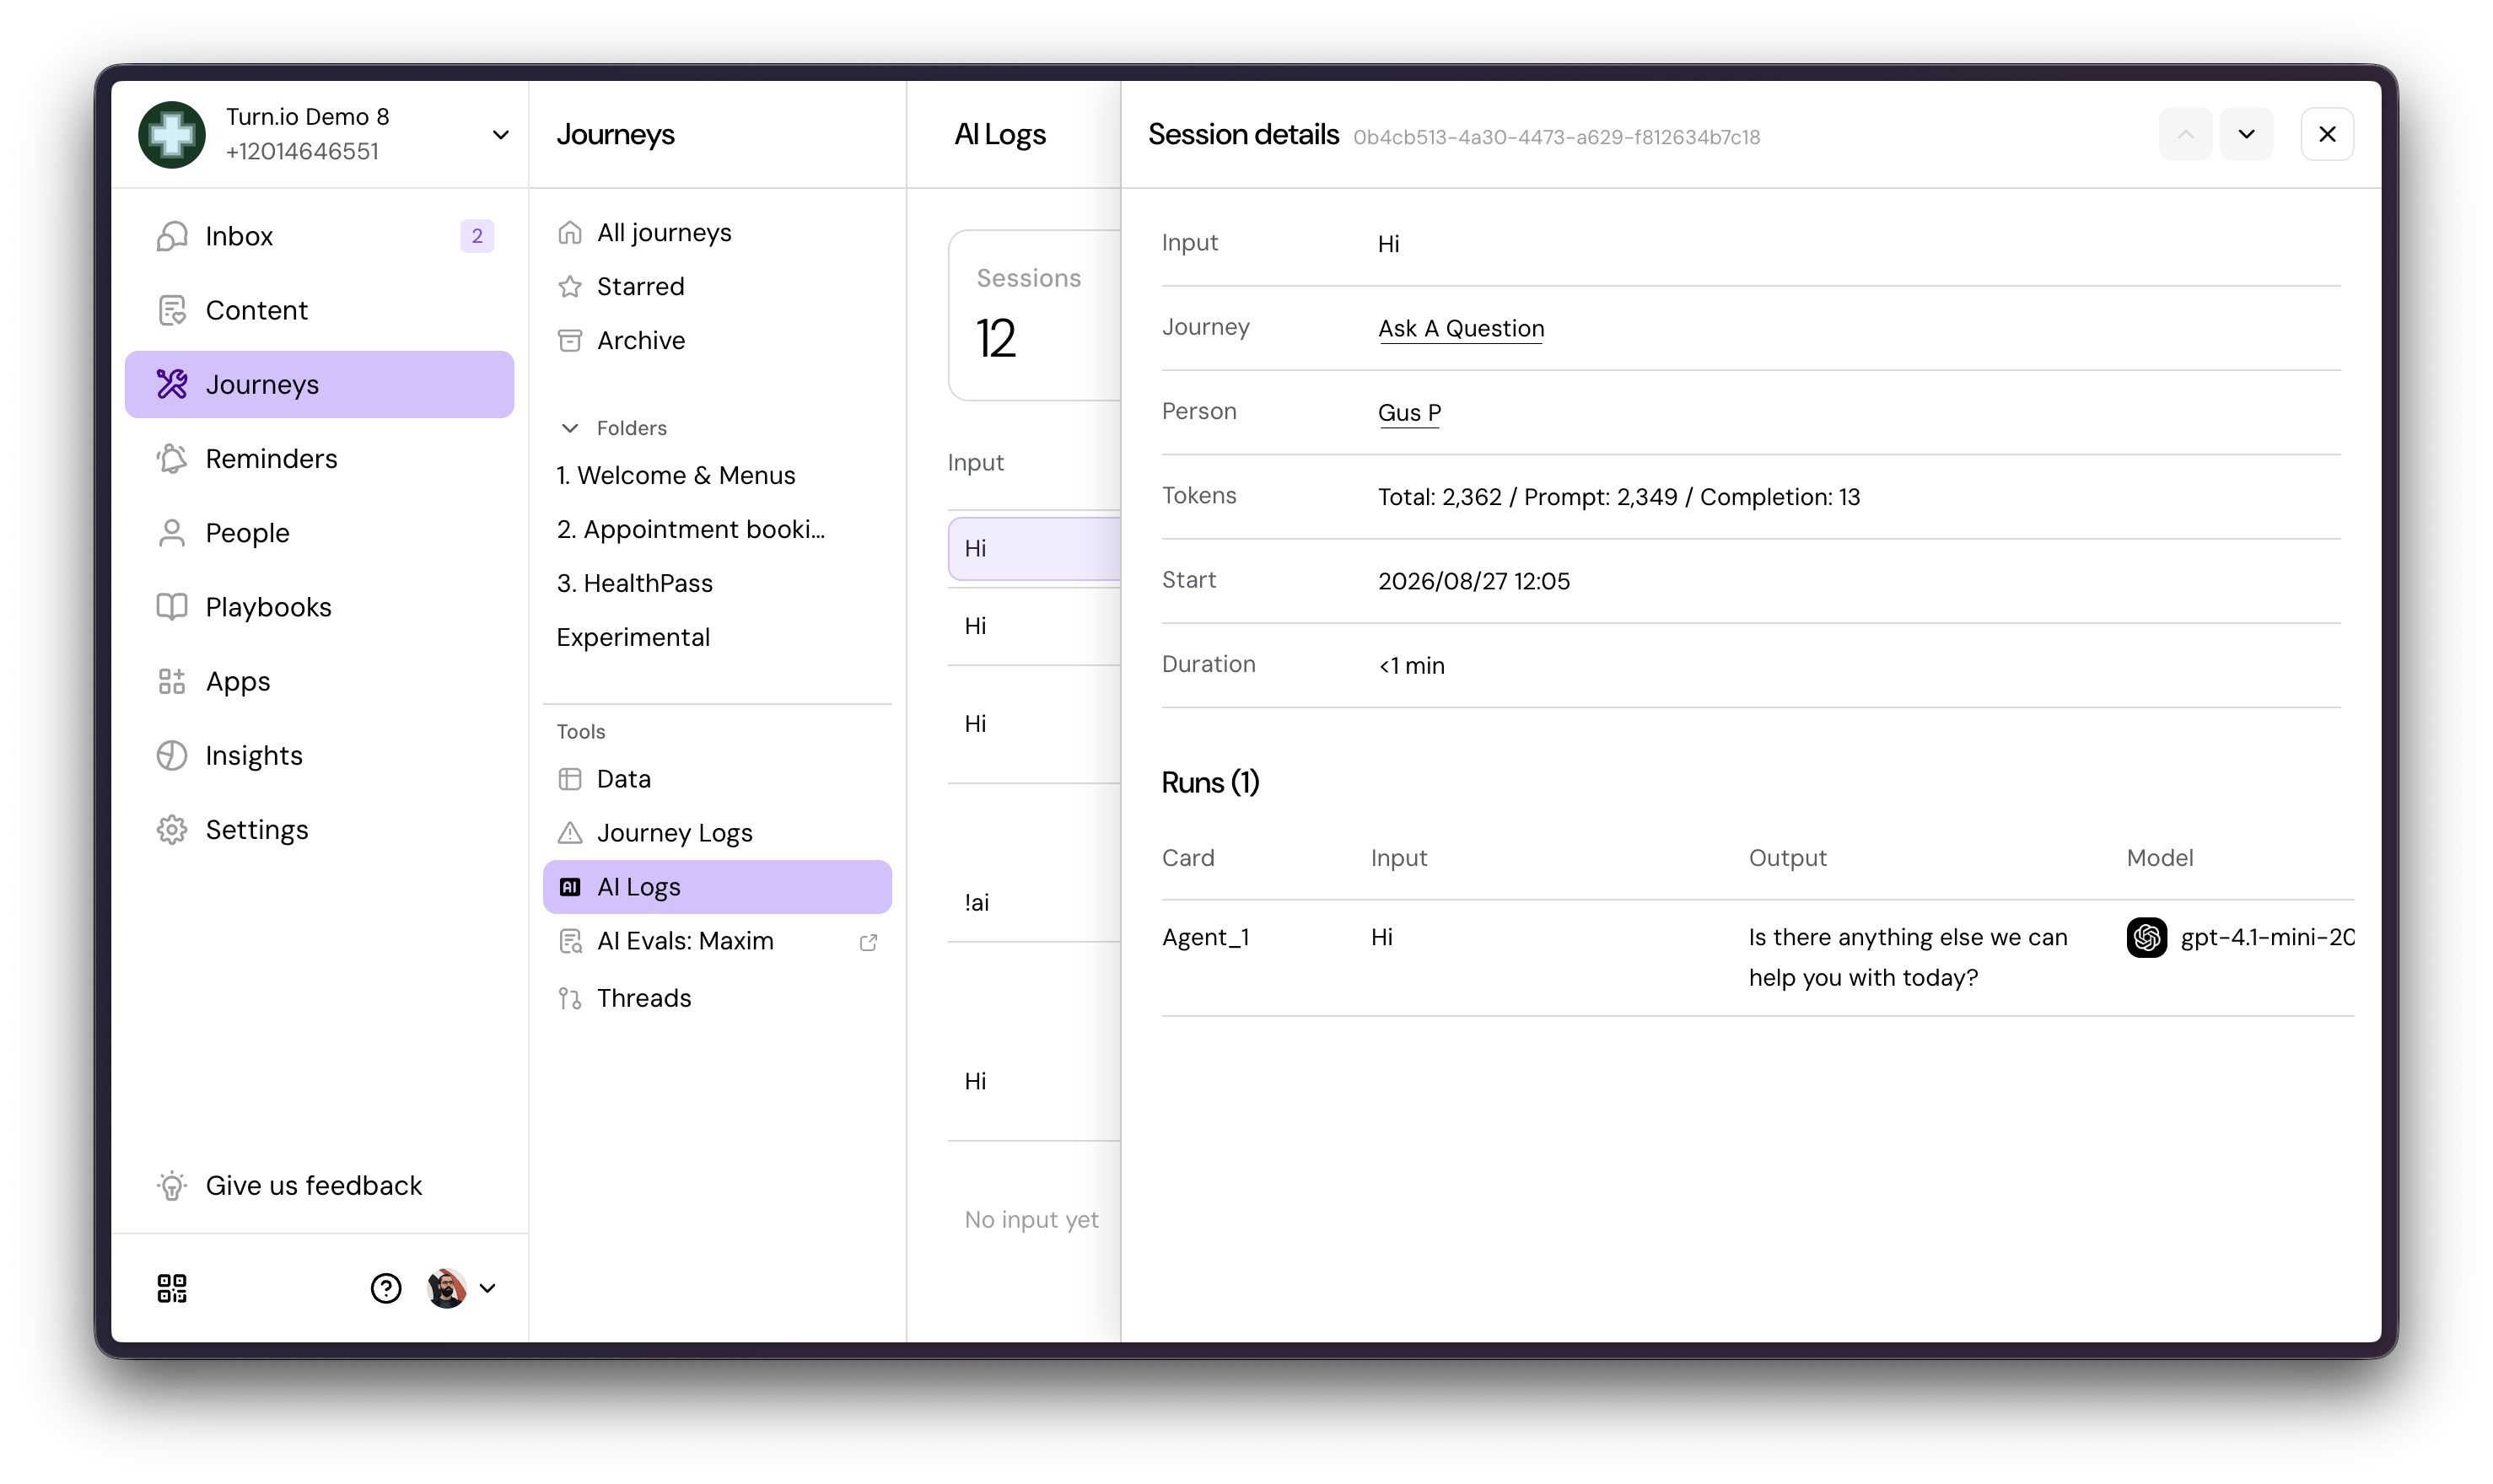Click the session ID 0b4cb513 text
Viewport: 2493px width, 1484px height.
[1556, 137]
